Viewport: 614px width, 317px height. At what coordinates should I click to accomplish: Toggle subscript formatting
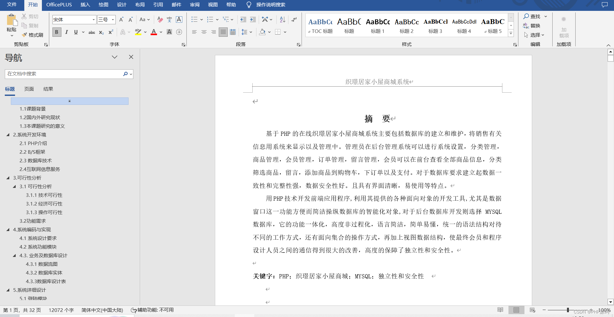pos(101,32)
